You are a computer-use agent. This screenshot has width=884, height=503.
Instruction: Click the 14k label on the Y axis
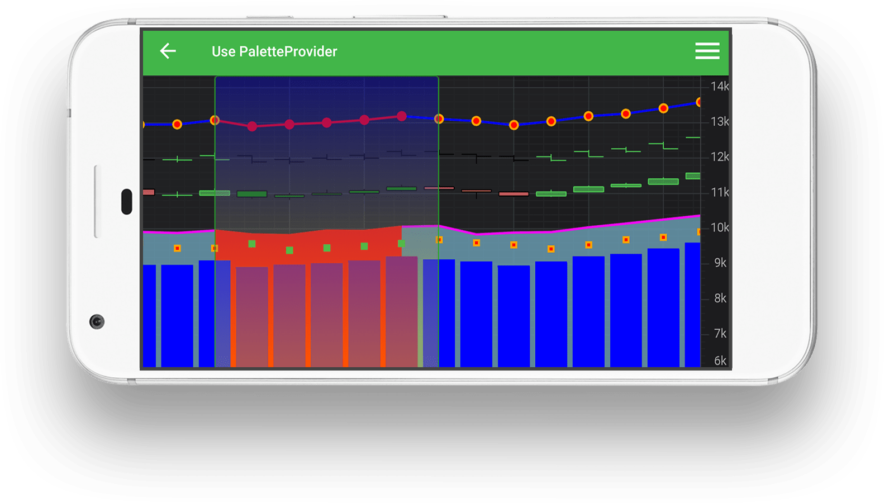click(x=719, y=86)
